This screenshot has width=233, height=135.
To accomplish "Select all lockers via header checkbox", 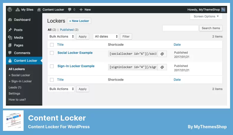I will [52, 45].
